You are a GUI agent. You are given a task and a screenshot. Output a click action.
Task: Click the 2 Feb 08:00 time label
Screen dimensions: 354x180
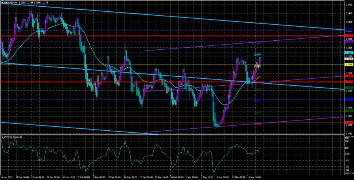pyautogui.click(x=85, y=177)
